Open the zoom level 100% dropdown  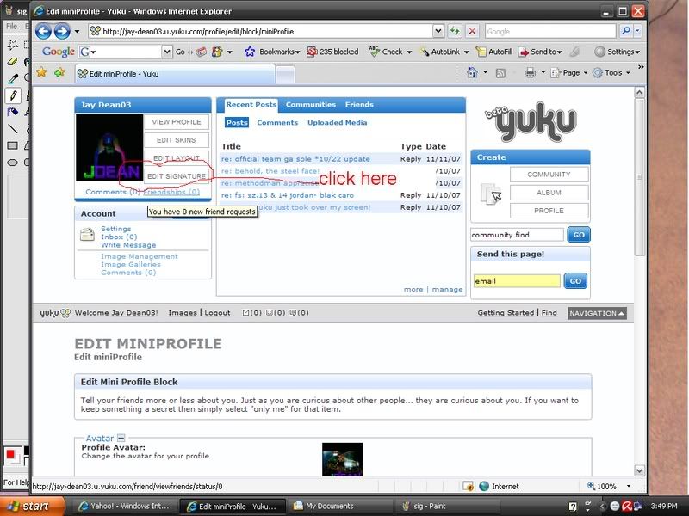(x=629, y=486)
